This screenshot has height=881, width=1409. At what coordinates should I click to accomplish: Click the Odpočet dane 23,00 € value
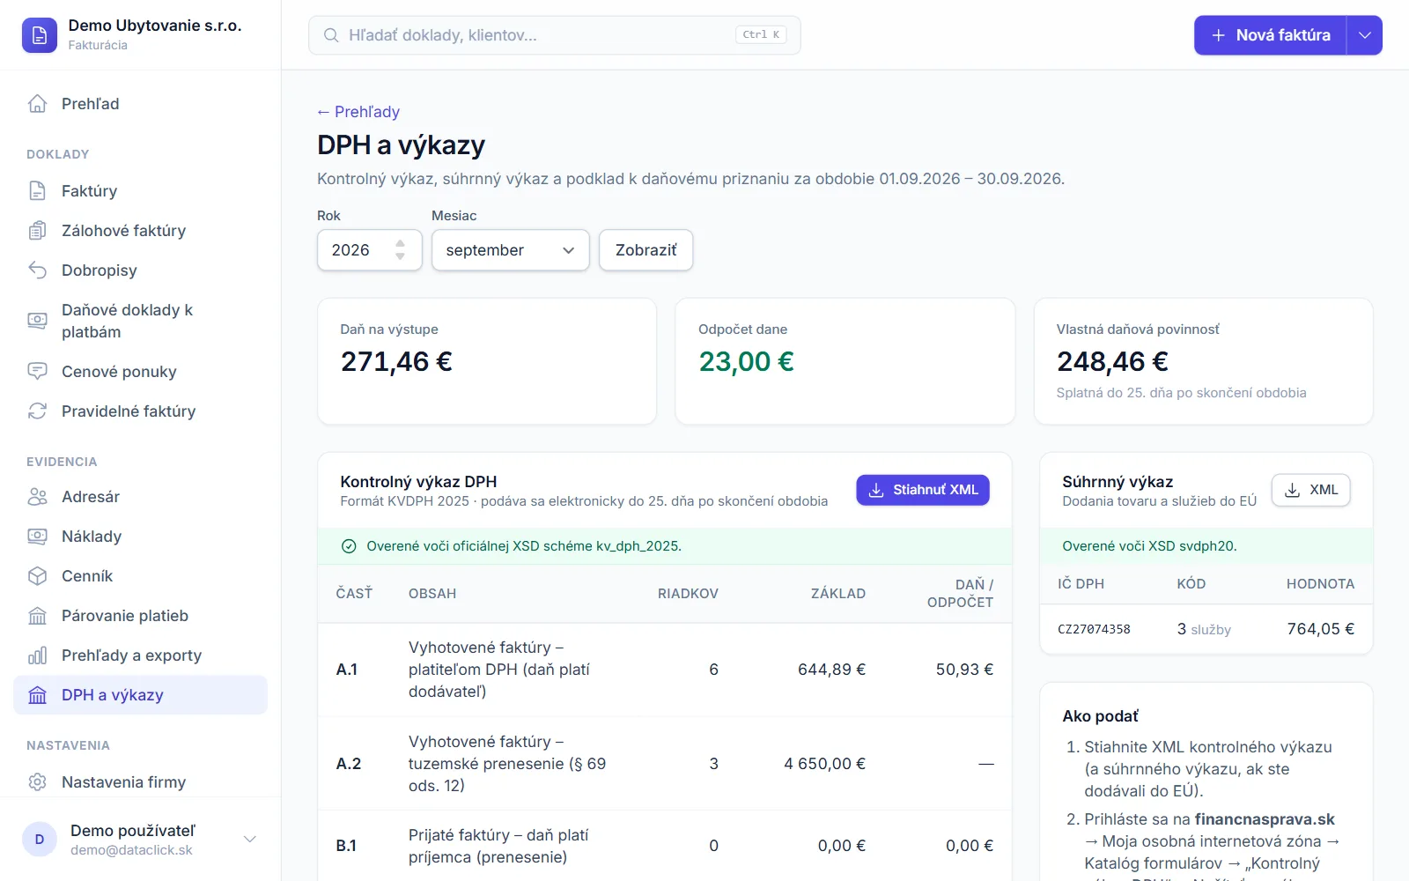coord(746,361)
